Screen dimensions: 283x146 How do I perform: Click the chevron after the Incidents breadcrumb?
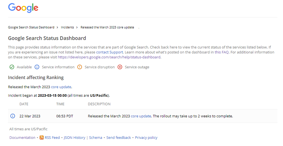(77, 27)
